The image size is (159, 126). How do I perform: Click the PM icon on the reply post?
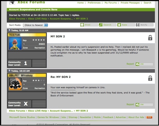(x=137, y=105)
